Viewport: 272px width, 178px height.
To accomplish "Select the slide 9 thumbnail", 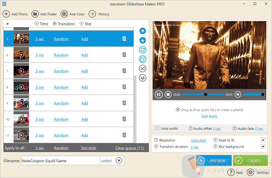I will coord(21,103).
